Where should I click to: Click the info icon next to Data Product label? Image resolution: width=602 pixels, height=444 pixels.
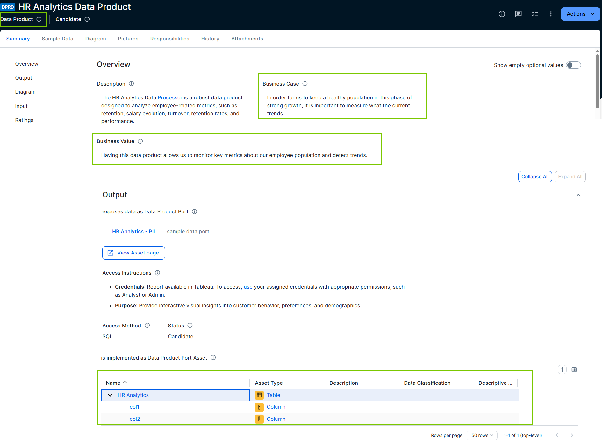click(x=39, y=19)
